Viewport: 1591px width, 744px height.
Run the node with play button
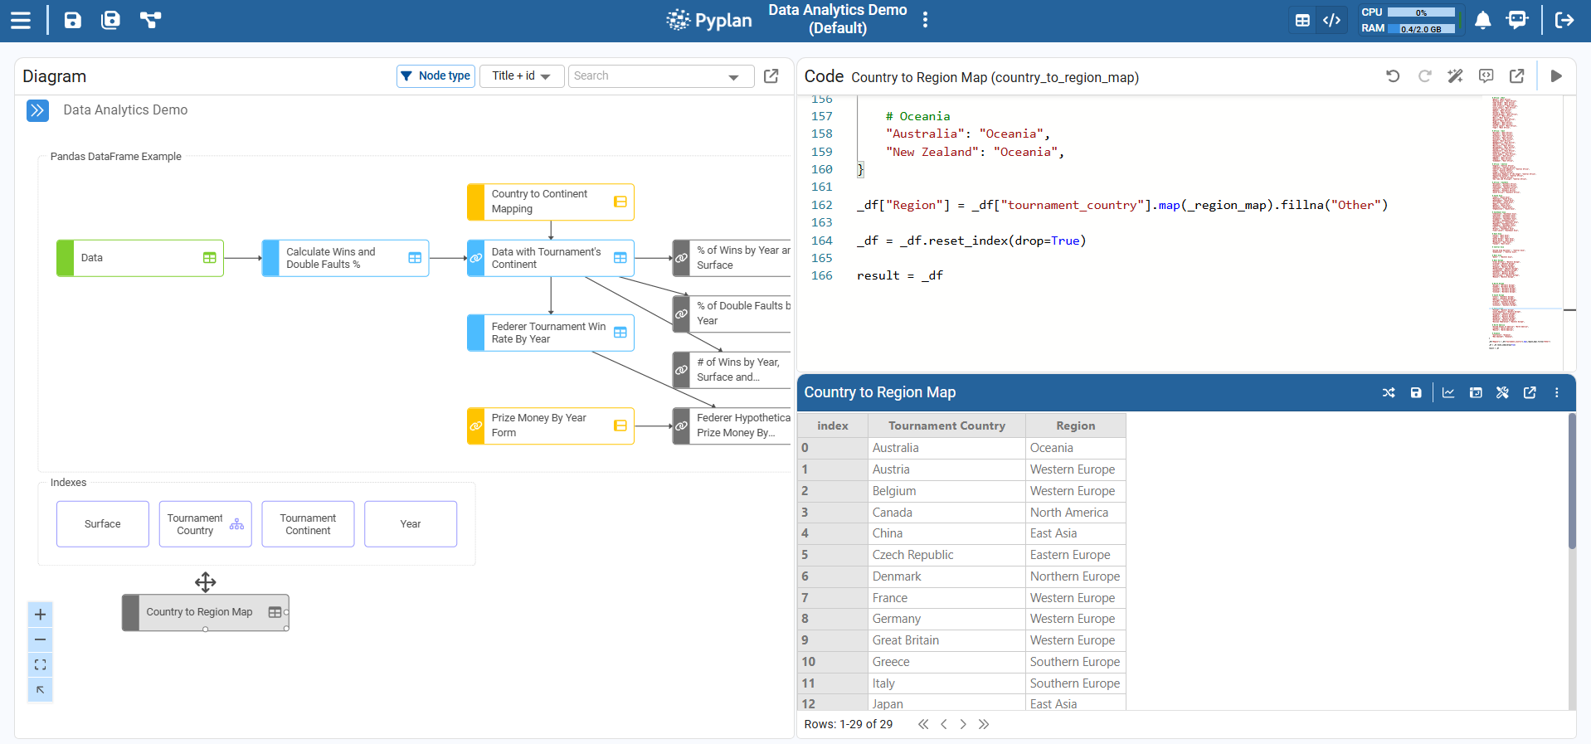coord(1556,76)
